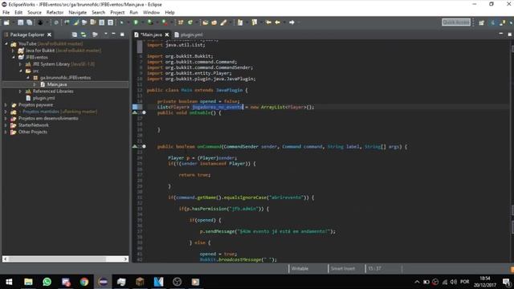514x289 pixels.
Task: Click the Save All toolbar icon
Action: pyautogui.click(x=30, y=22)
